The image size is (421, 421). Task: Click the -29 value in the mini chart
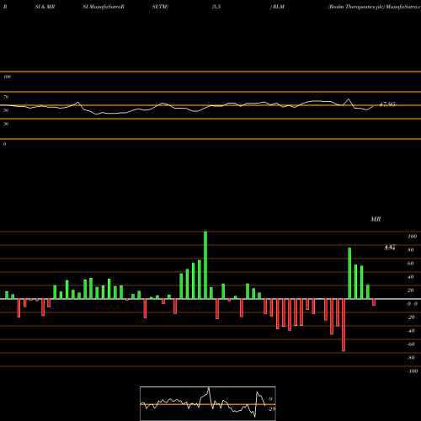pos(272,409)
